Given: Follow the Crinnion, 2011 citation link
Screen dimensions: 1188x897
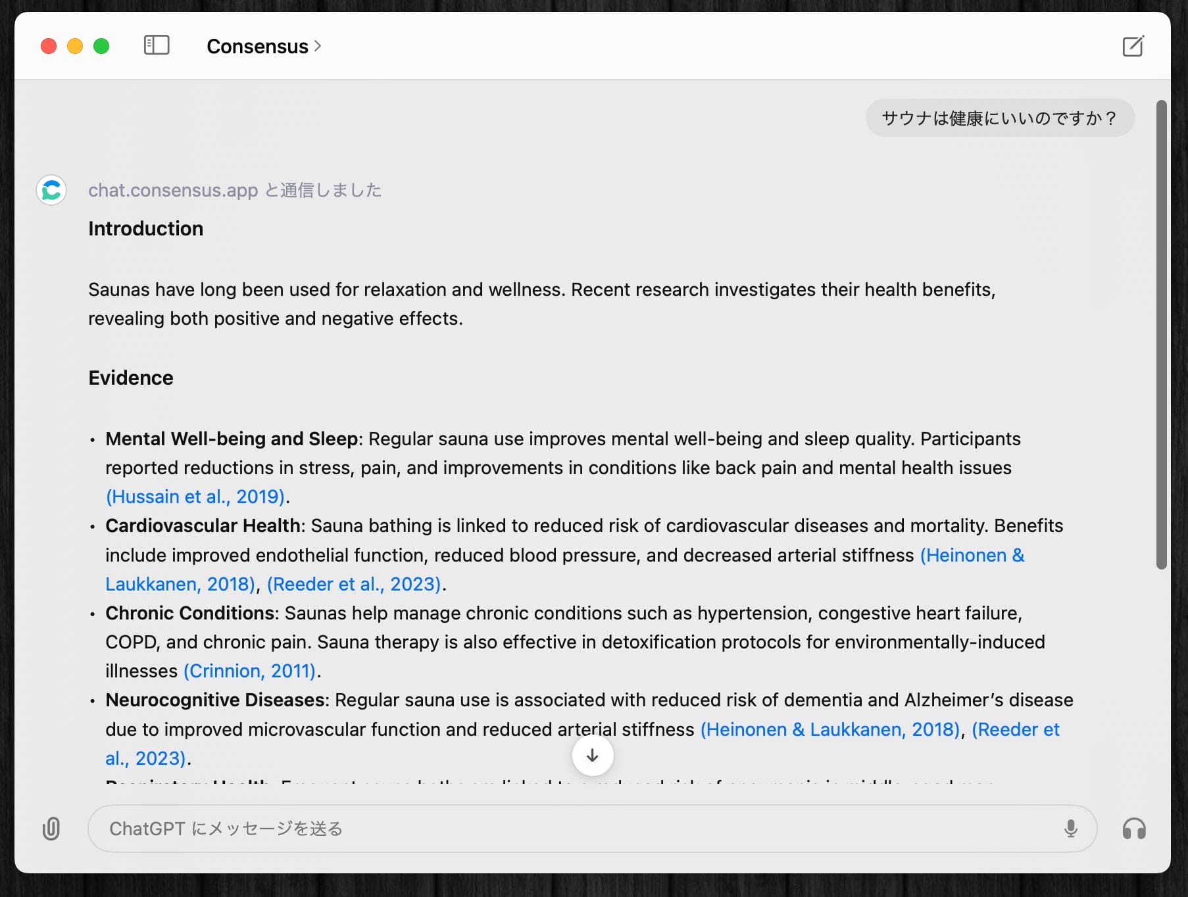Looking at the screenshot, I should coord(250,671).
